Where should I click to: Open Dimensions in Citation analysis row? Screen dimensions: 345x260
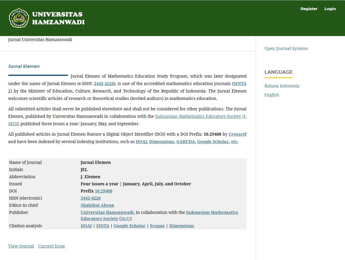181,226
